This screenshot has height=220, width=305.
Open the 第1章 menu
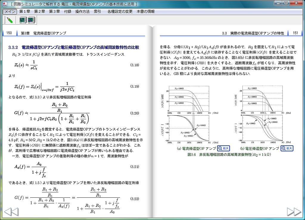point(25,12)
